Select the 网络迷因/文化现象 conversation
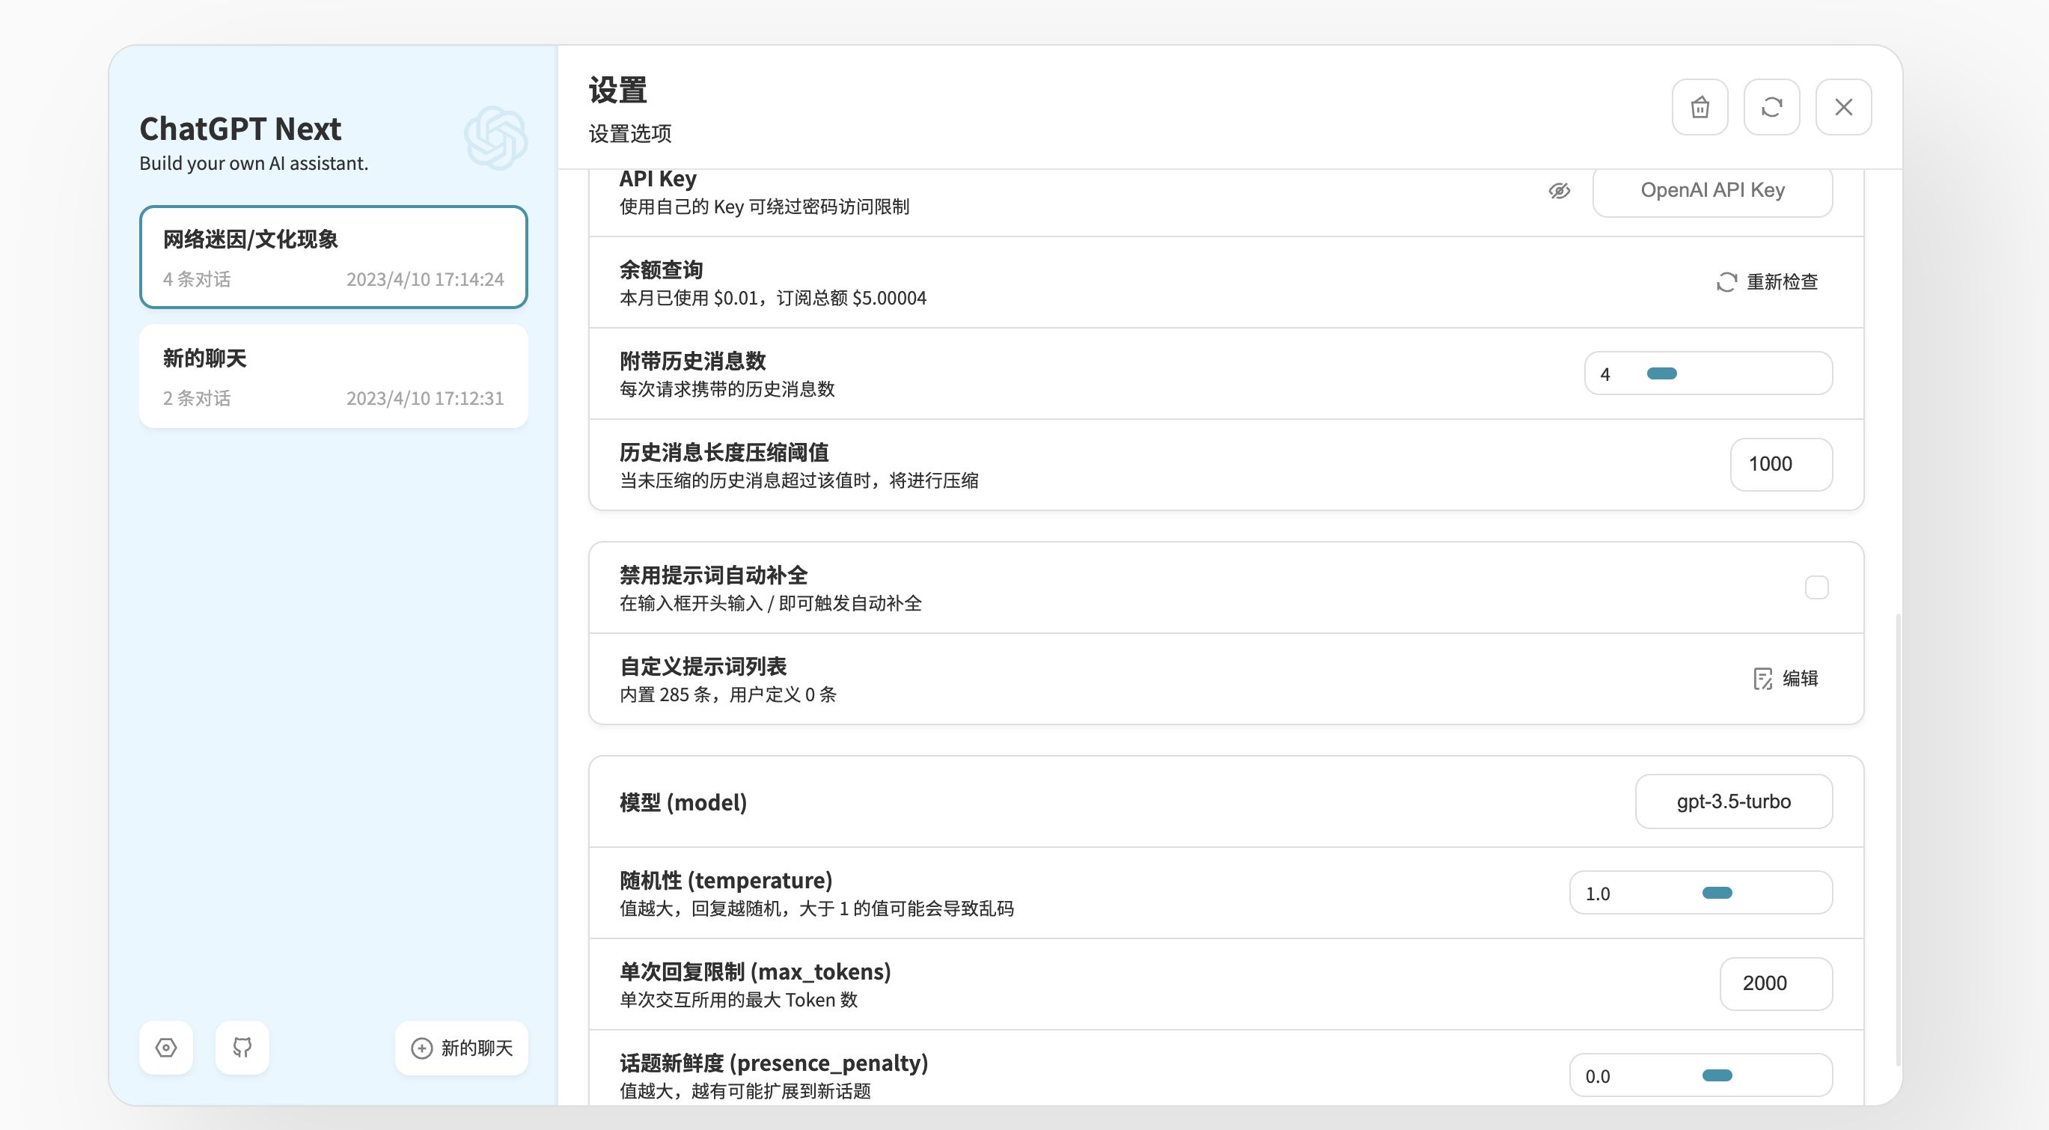 tap(333, 257)
